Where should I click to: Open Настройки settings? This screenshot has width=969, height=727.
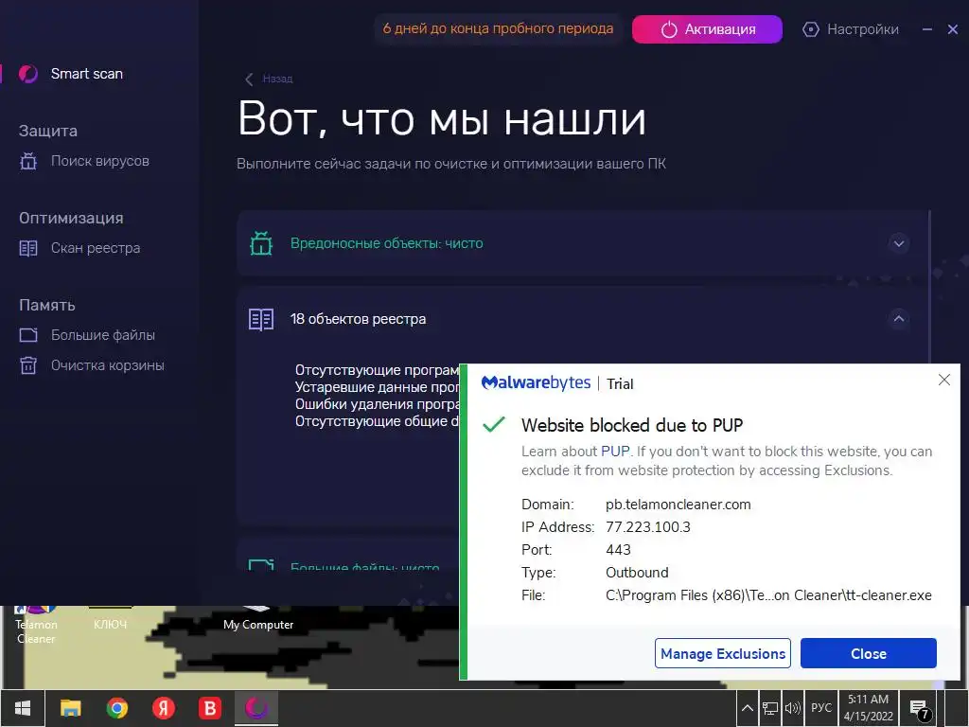[x=851, y=29]
